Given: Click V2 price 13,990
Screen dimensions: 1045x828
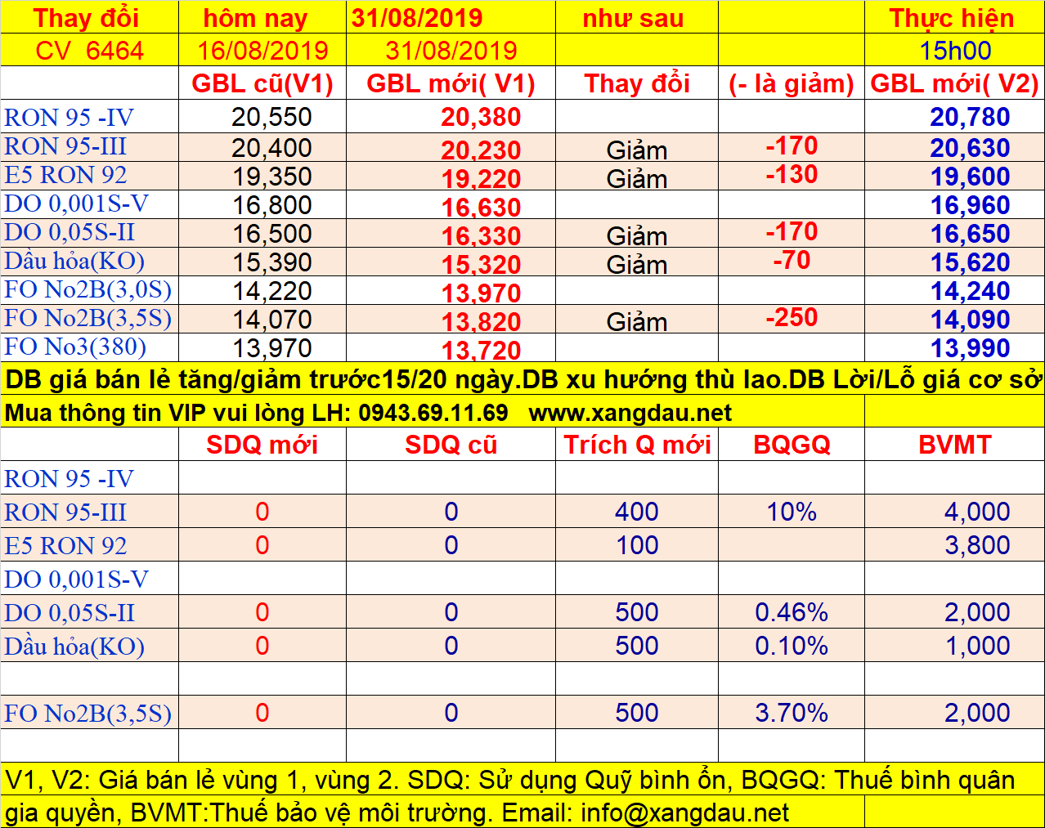Looking at the screenshot, I should tap(970, 348).
